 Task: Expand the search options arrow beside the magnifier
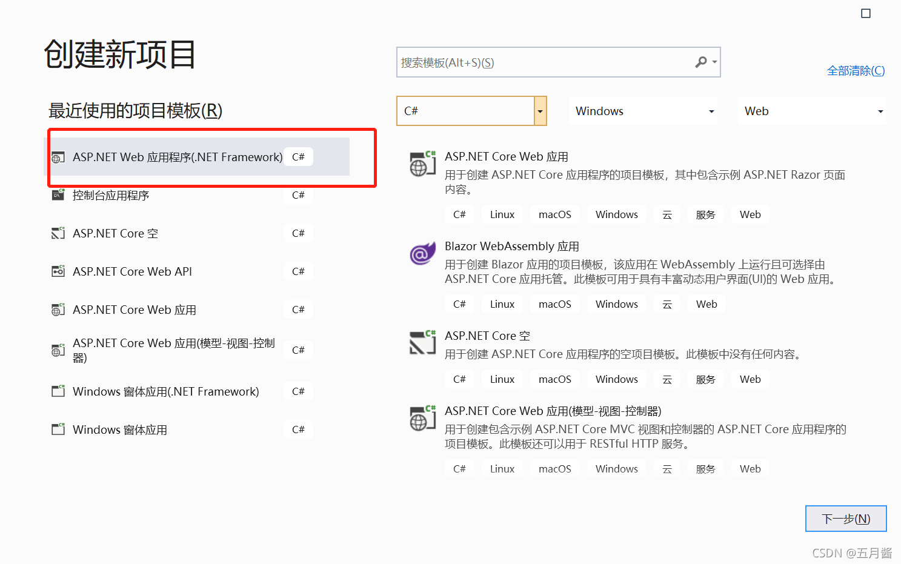[x=714, y=62]
